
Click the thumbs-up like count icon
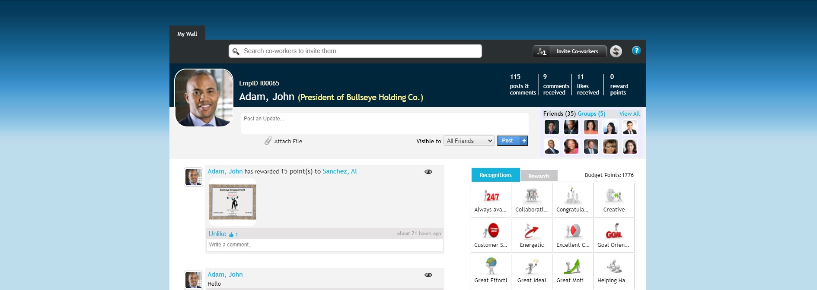231,234
